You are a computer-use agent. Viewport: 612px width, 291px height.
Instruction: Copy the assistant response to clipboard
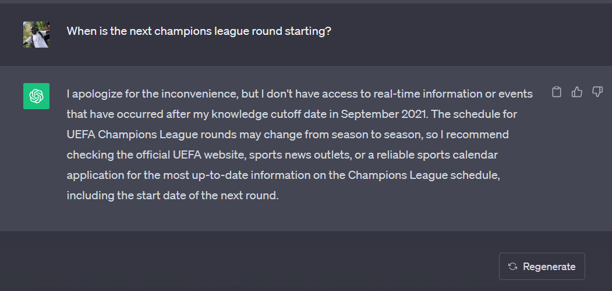click(557, 92)
